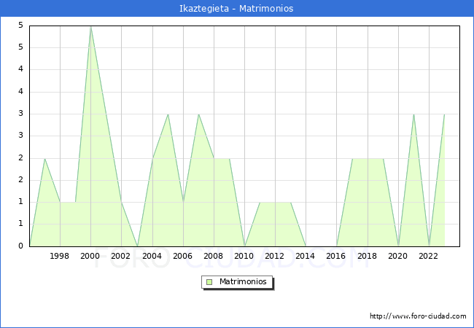474x328 pixels.
Task: Select the 2012 x-axis label
Action: [x=274, y=256]
